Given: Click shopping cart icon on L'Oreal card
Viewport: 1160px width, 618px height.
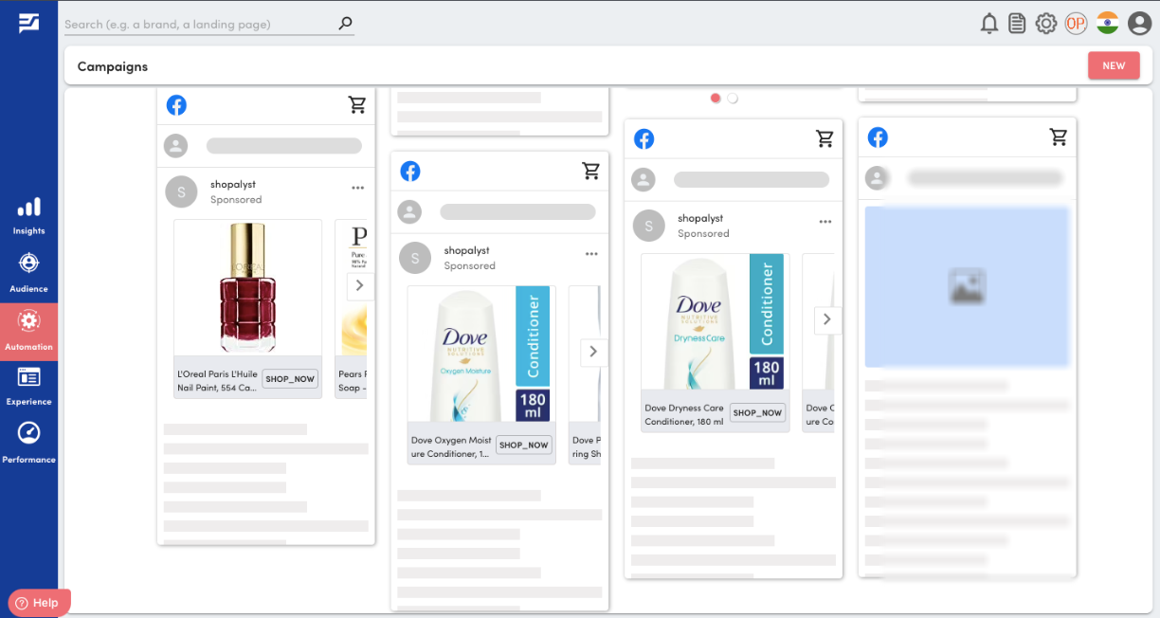Looking at the screenshot, I should click(357, 105).
